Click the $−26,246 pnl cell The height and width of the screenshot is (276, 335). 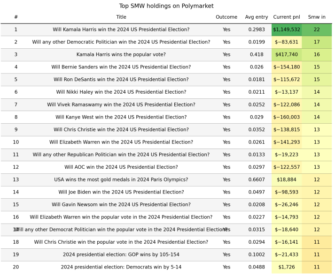[287, 205]
